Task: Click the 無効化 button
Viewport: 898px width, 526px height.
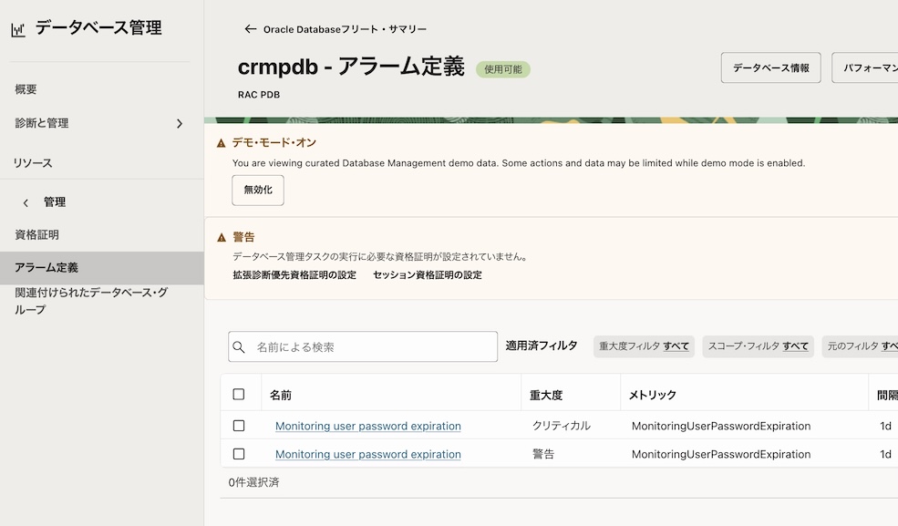Action: click(258, 190)
